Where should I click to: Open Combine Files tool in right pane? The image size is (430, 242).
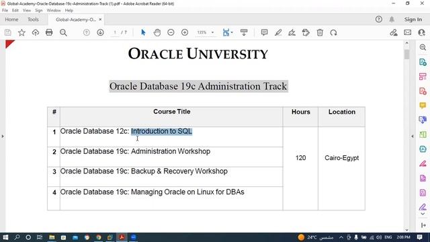point(423,120)
